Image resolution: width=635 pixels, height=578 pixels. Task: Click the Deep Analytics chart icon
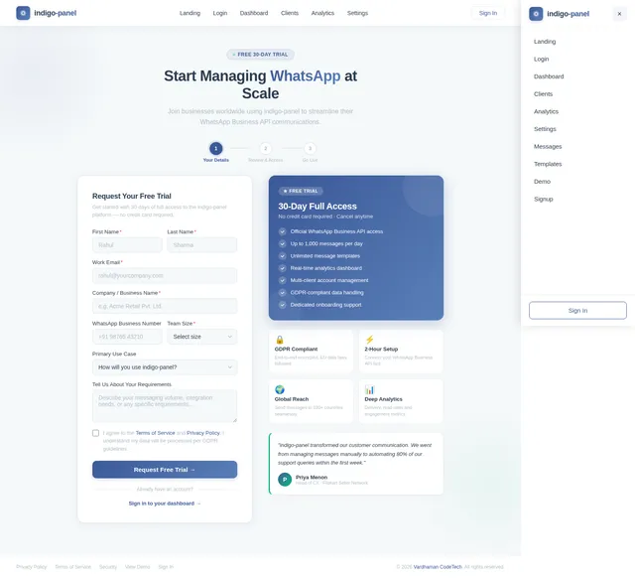[369, 390]
